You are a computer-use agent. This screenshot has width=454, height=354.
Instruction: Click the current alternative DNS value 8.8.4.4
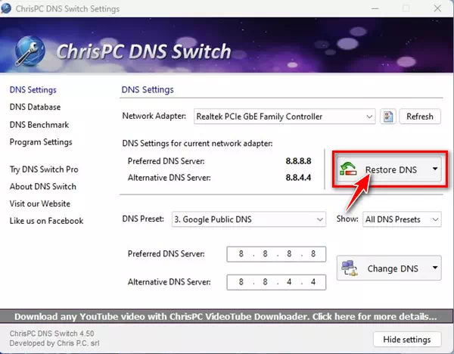point(298,178)
